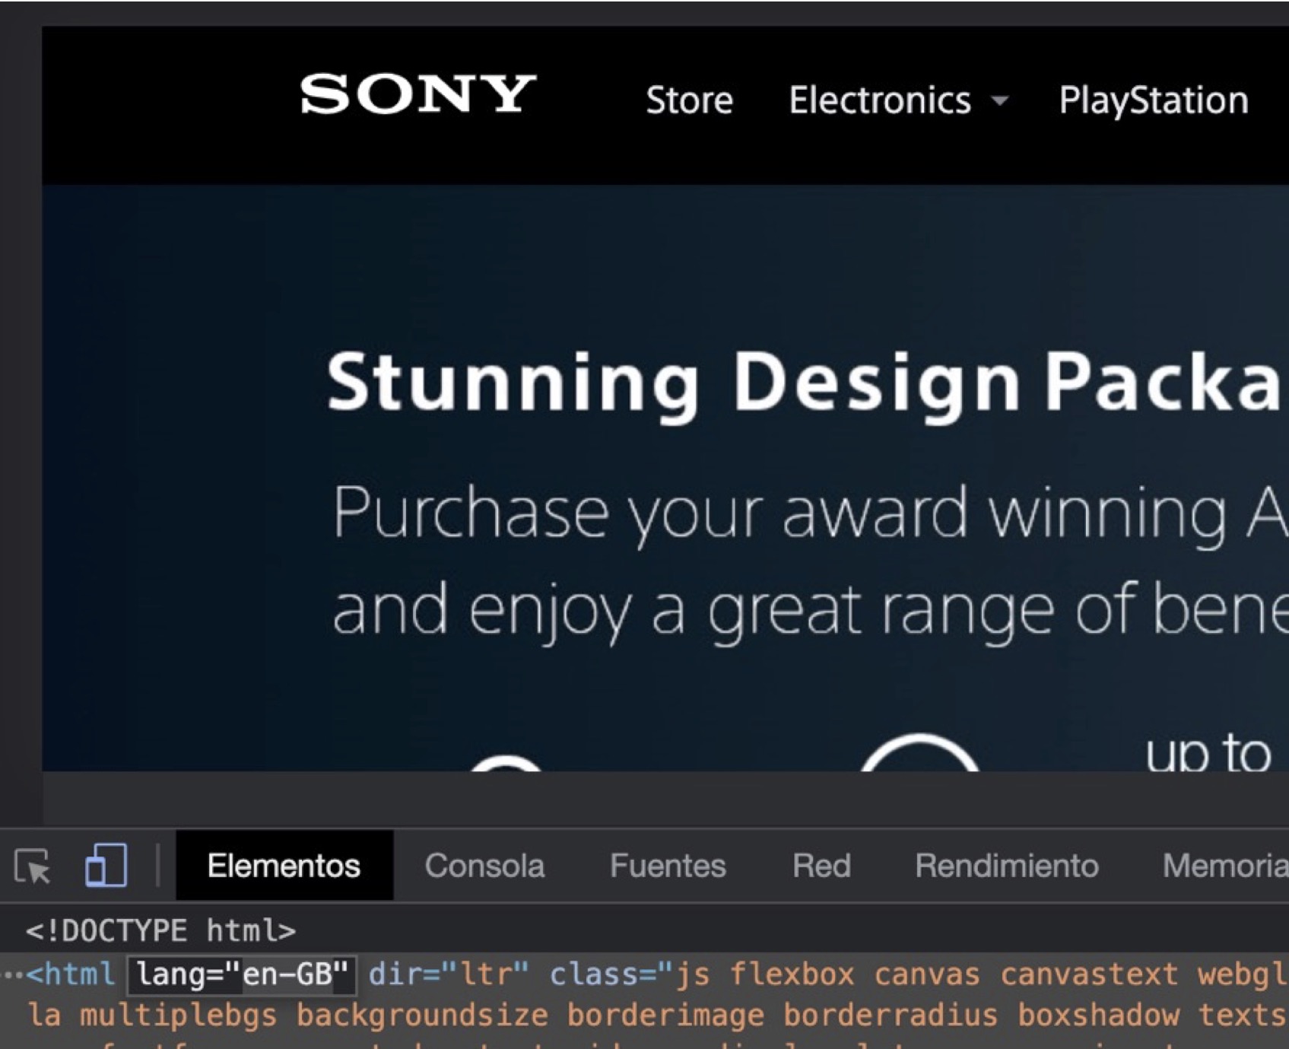1289x1049 pixels.
Task: Open the PlayStation navigation link
Action: coord(1153,100)
